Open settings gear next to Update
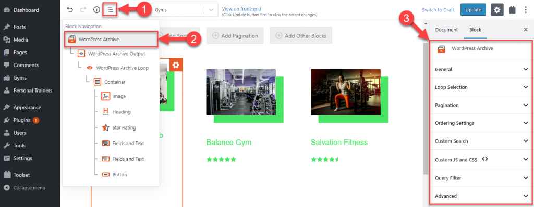Screen dimensions: 534x207 coord(497,10)
